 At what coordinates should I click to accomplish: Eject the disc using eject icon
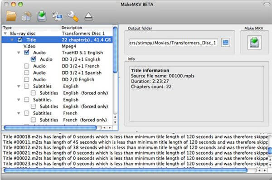point(88,17)
